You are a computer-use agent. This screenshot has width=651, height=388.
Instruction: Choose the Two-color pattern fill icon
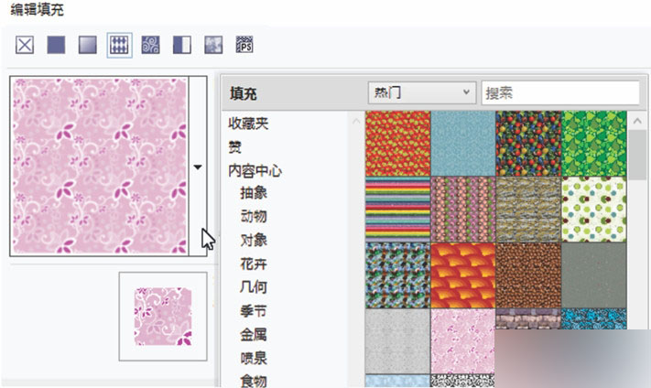point(182,45)
